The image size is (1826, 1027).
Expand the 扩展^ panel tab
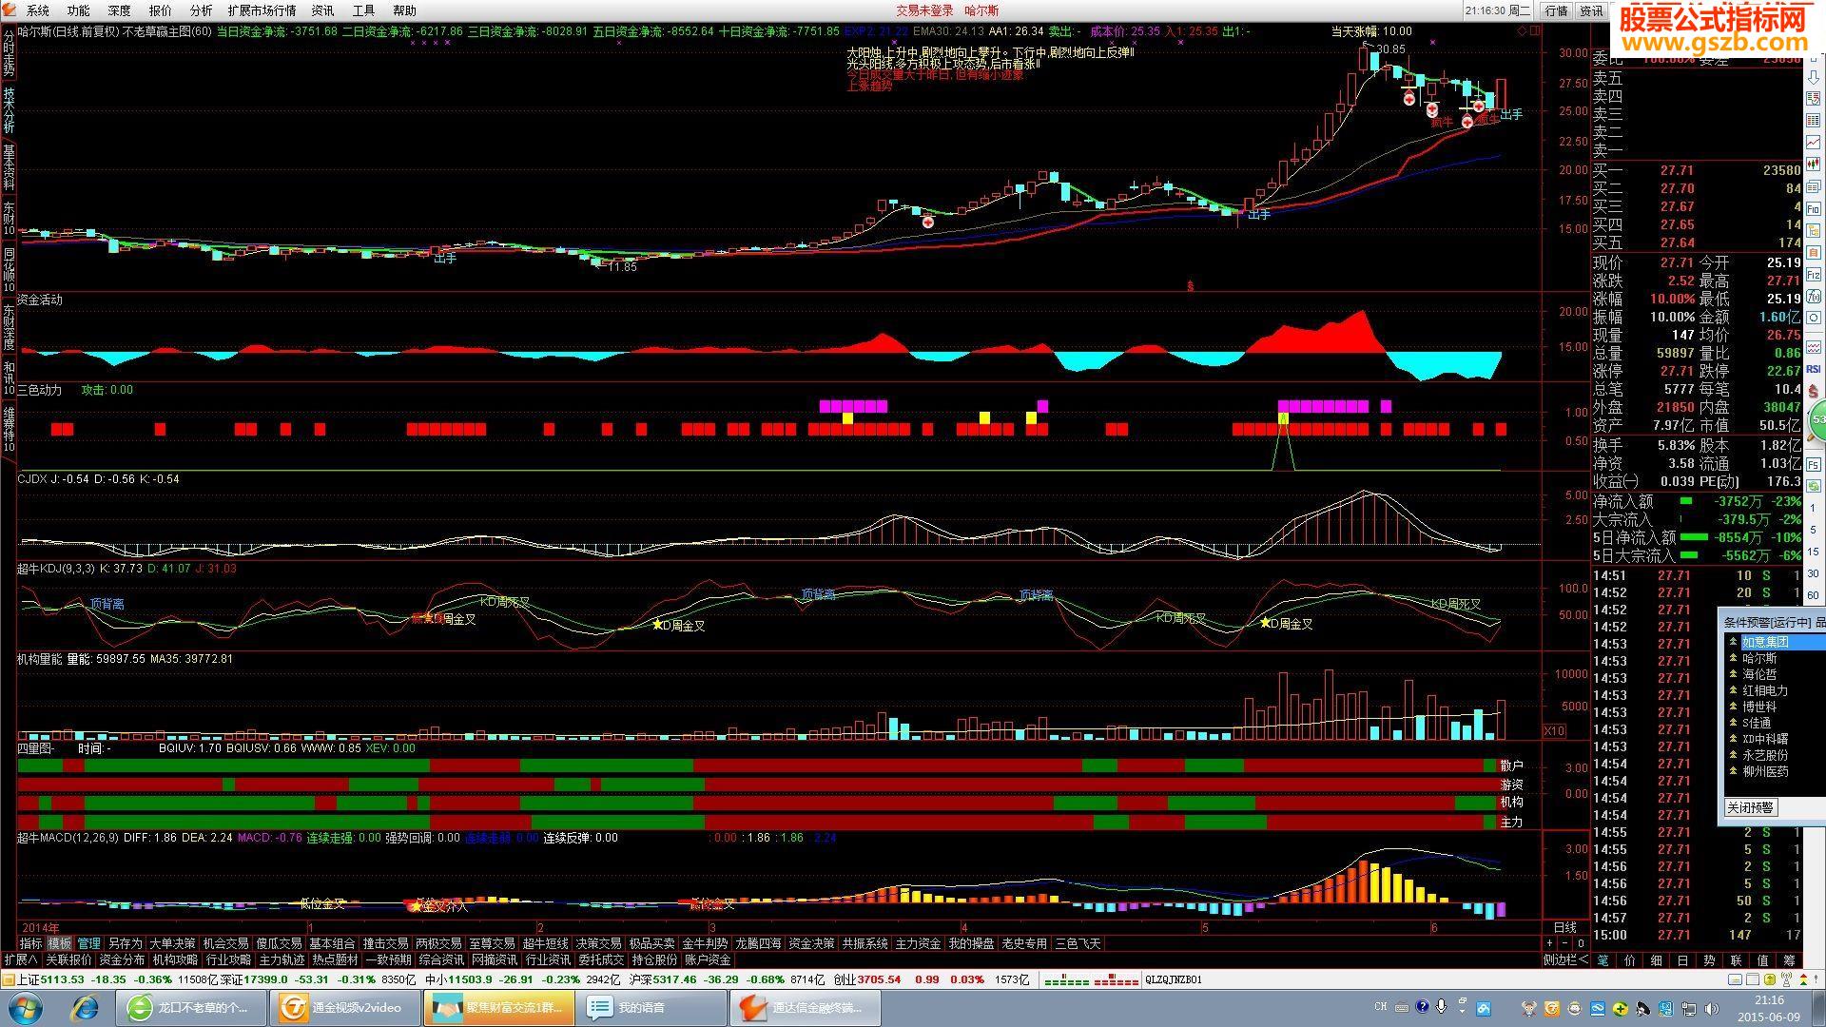coord(21,960)
